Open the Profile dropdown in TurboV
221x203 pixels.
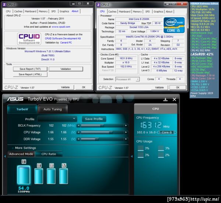(x=57, y=119)
